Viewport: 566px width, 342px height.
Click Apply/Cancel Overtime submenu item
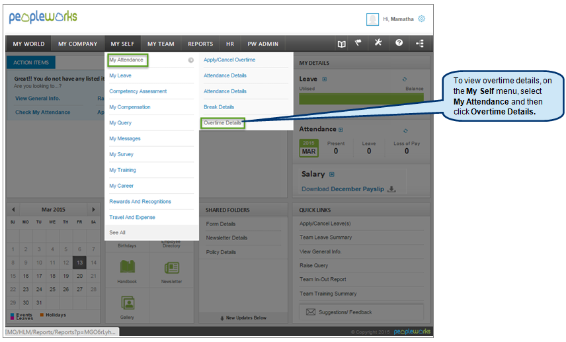(229, 60)
